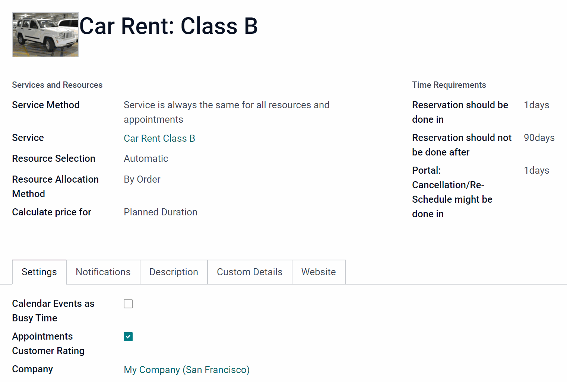The width and height of the screenshot is (567, 382).
Task: Click the 90days reservation limit value
Action: 539,138
